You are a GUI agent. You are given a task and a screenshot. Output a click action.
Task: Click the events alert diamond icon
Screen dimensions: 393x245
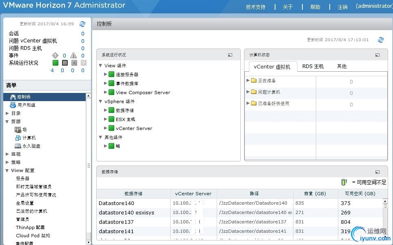tap(55, 55)
